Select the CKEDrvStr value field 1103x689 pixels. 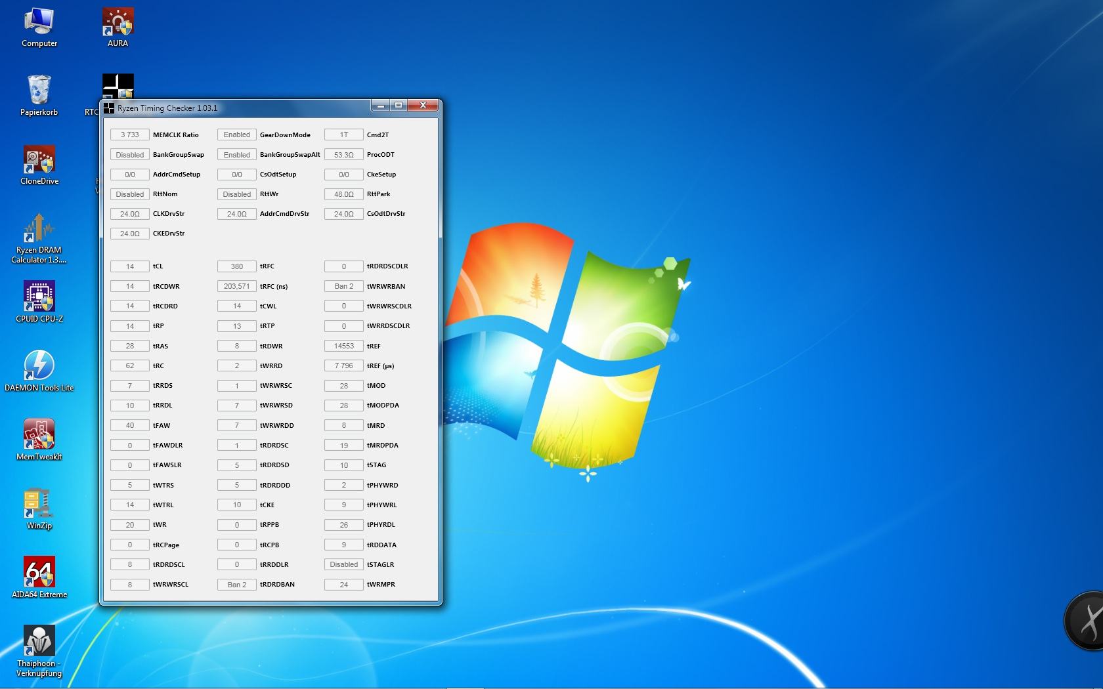point(130,234)
